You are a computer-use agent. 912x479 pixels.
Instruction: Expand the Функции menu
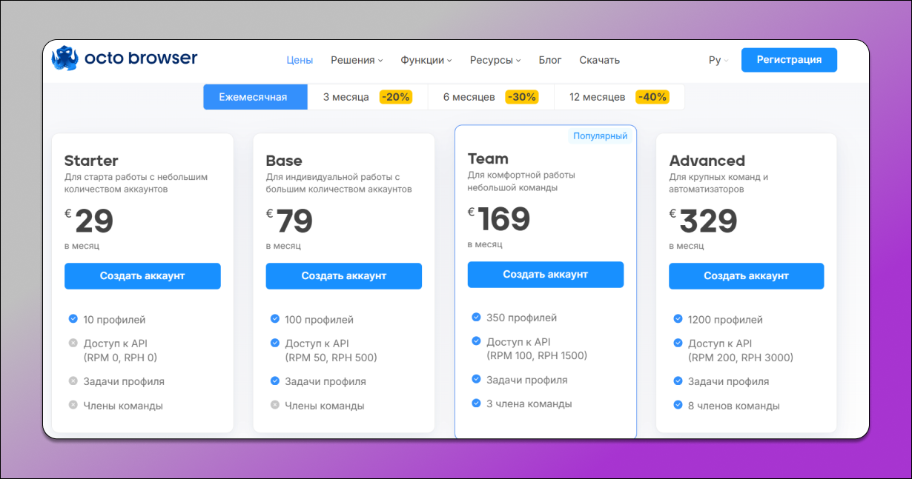click(426, 60)
